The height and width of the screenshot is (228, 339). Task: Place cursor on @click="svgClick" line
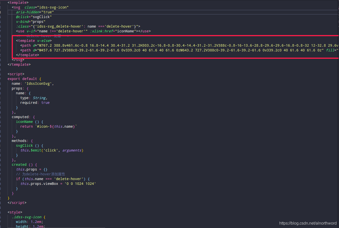click(34, 17)
